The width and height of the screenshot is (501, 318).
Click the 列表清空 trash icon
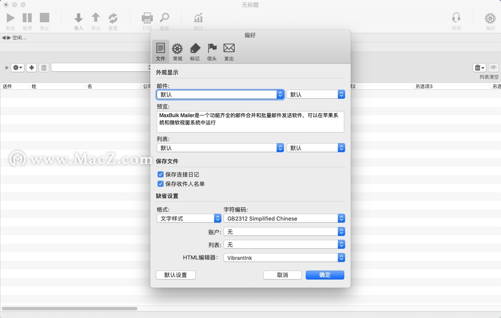pyautogui.click(x=479, y=67)
